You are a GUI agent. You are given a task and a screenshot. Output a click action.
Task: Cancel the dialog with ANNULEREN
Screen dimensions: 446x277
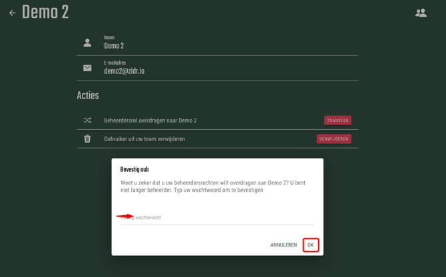284,245
